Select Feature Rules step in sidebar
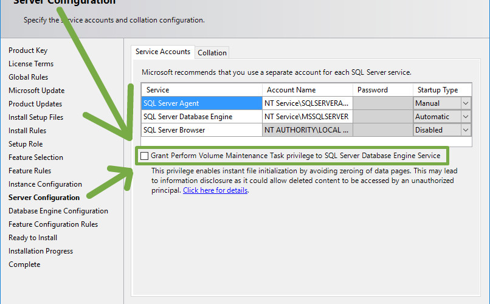Viewport: 490px width, 304px height. pyautogui.click(x=30, y=171)
